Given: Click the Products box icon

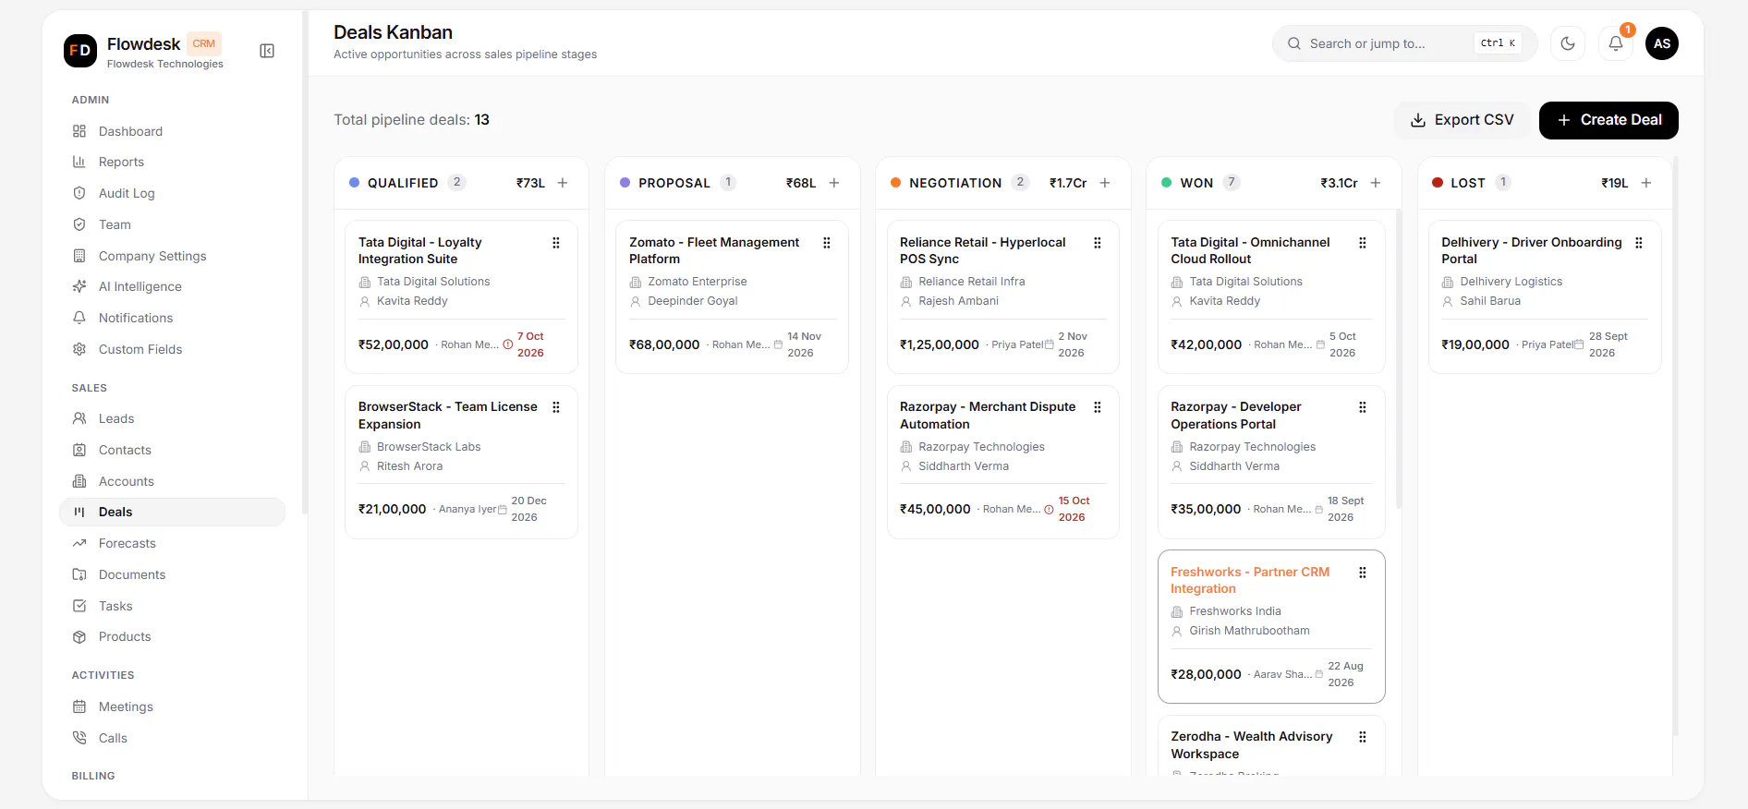Looking at the screenshot, I should pyautogui.click(x=79, y=636).
